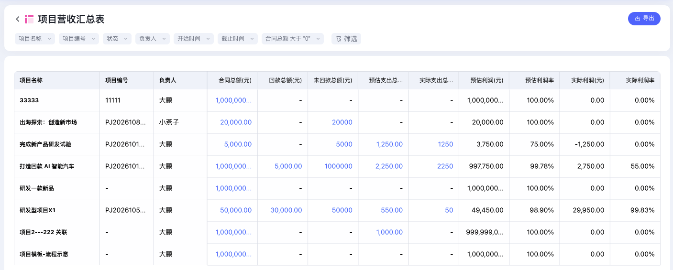Click the 导出 export button

(x=644, y=19)
